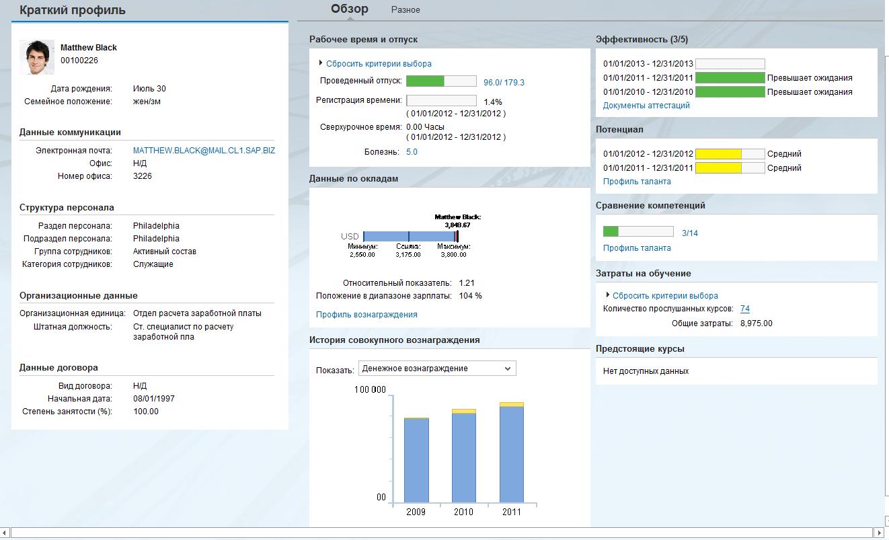Expand Сбросить критерии выбора in Рабочее время

(x=378, y=64)
